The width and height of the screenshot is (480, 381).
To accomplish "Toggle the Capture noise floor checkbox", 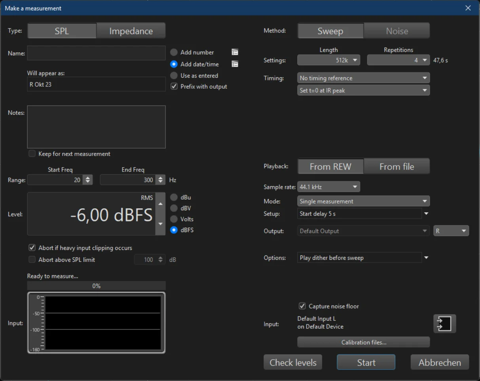I will [x=302, y=306].
